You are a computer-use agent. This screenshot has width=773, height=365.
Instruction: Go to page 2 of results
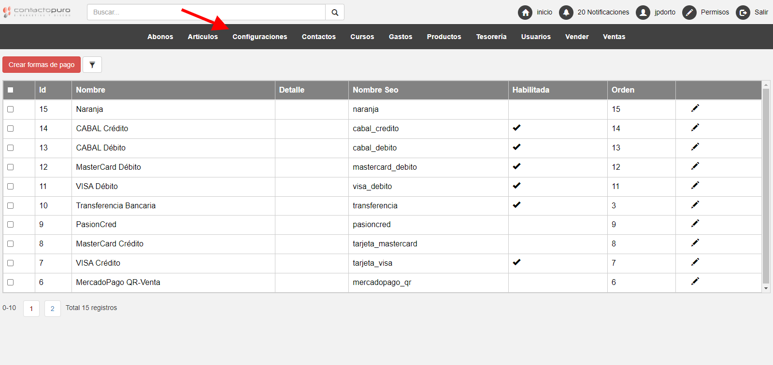pos(53,309)
